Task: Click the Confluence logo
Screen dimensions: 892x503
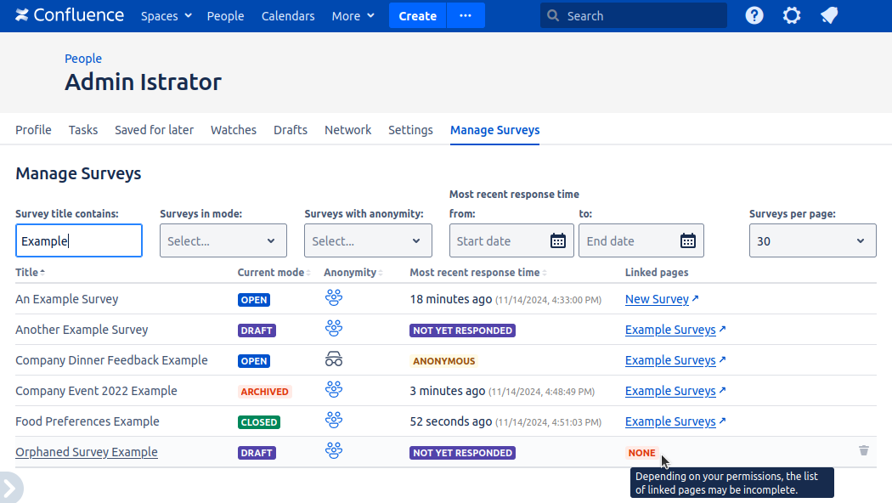Action: click(70, 15)
